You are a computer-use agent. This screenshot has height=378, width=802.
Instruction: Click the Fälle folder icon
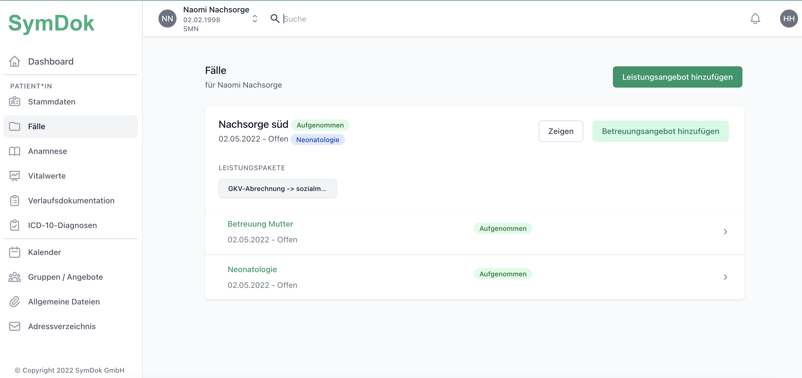[15, 126]
